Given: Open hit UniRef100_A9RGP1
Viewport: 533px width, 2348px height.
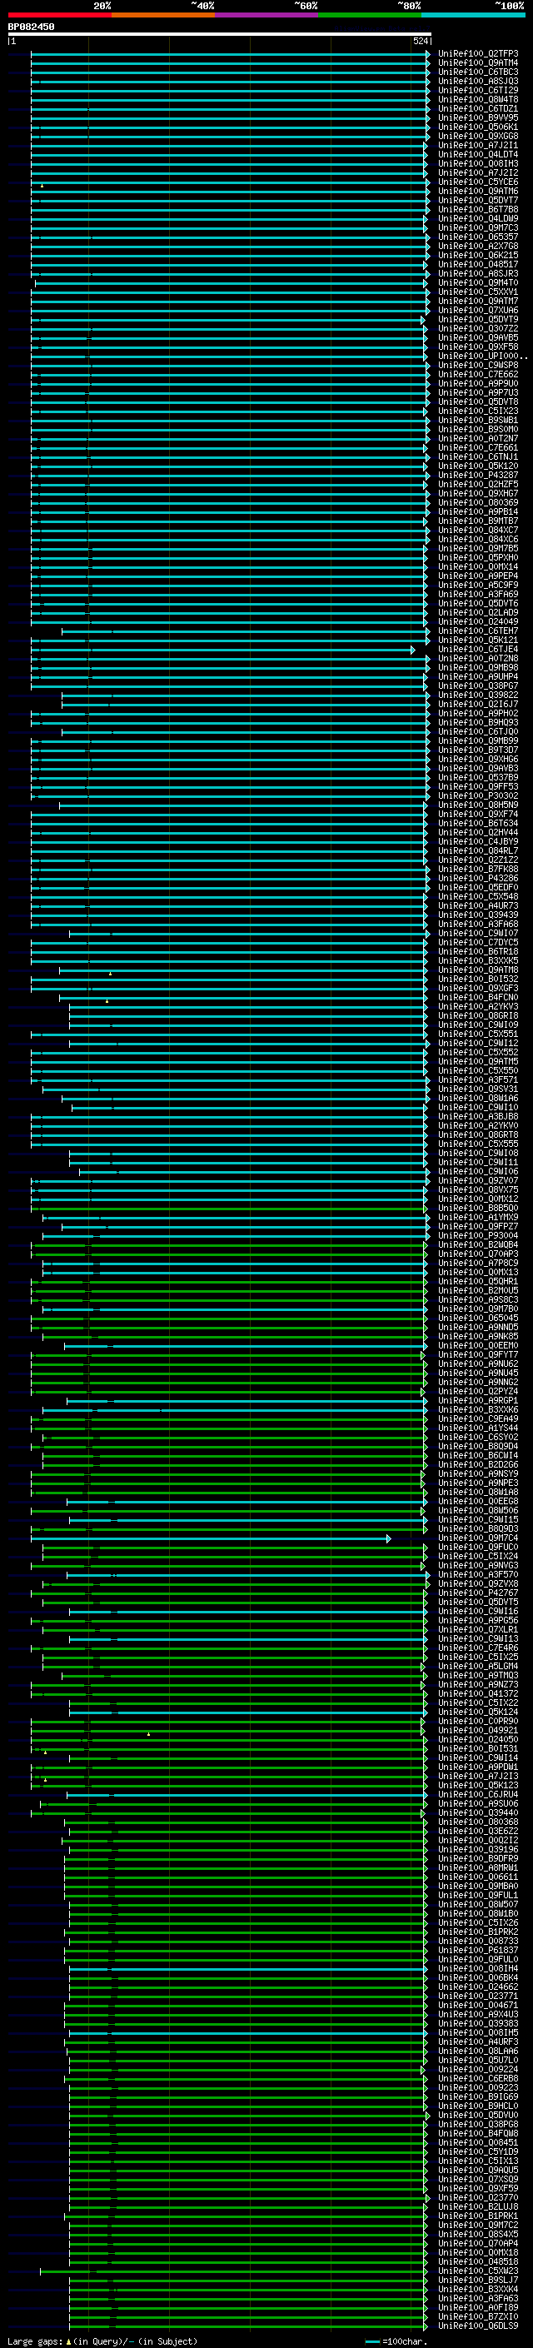Looking at the screenshot, I should pyautogui.click(x=478, y=1401).
